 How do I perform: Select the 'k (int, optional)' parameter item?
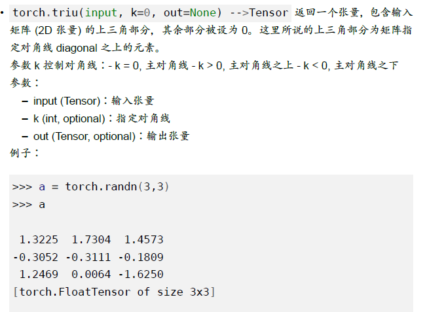click(x=69, y=118)
